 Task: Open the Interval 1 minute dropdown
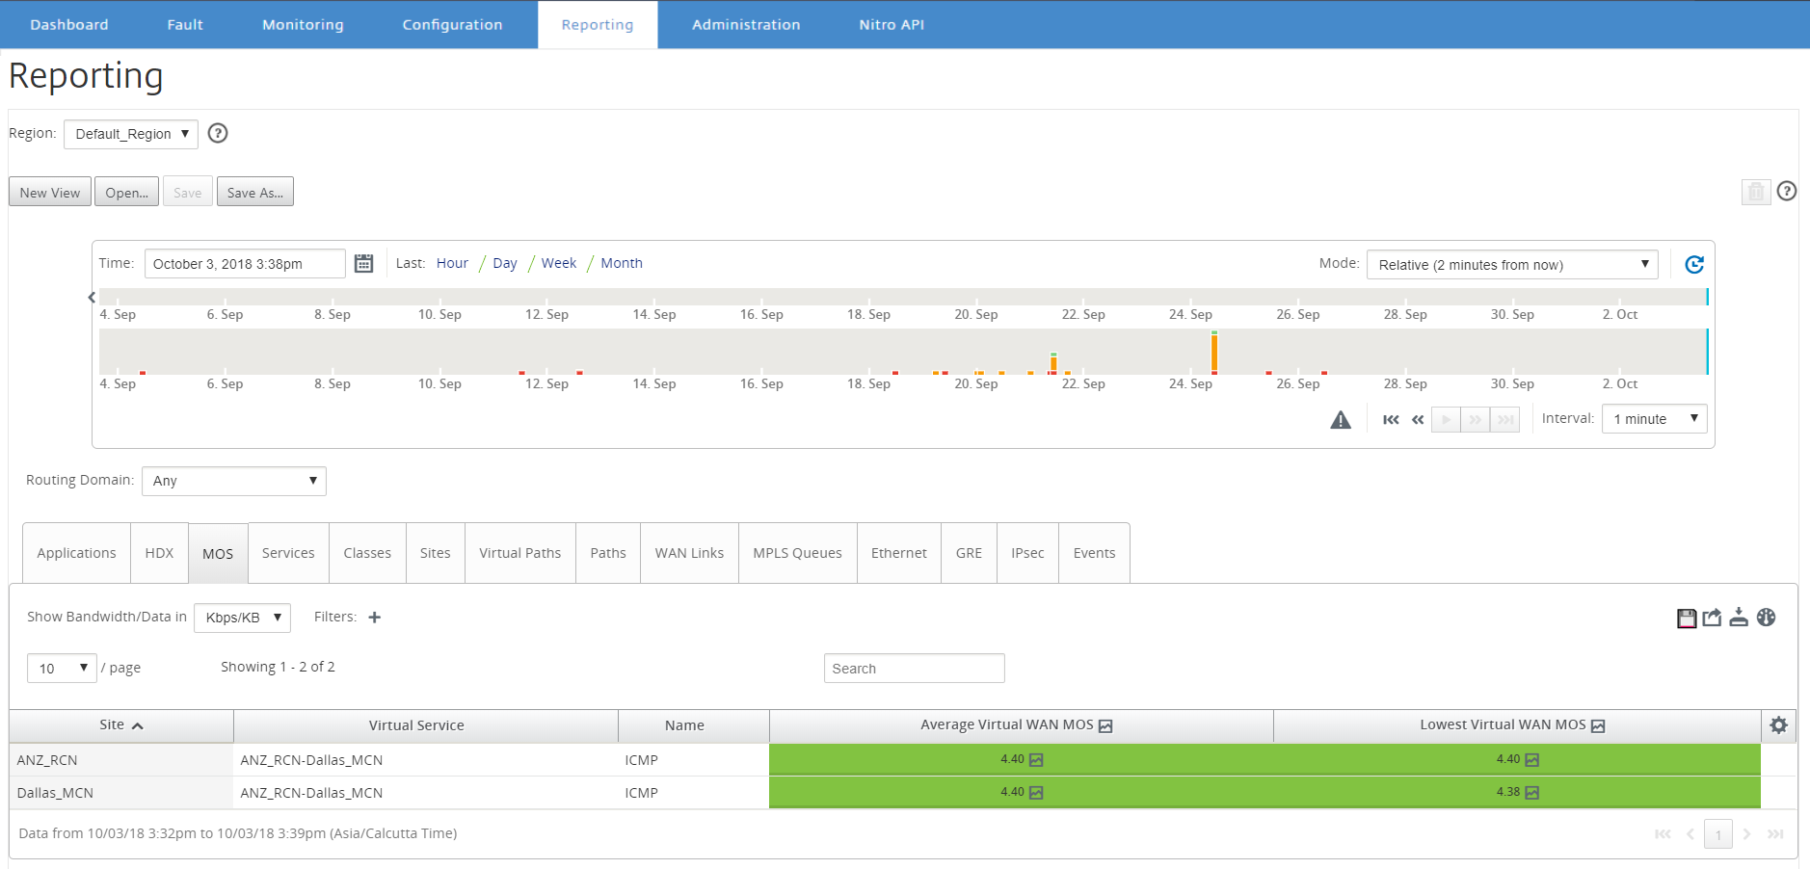tap(1654, 419)
